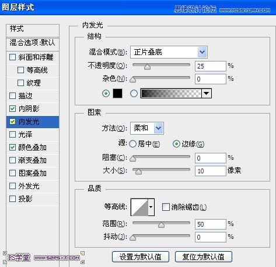Click the 范围 value field showing 50
The height and width of the screenshot is (267, 276).
click(x=211, y=224)
